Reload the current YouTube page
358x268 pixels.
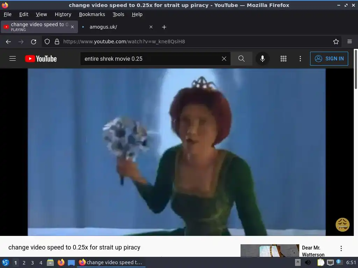coord(34,42)
